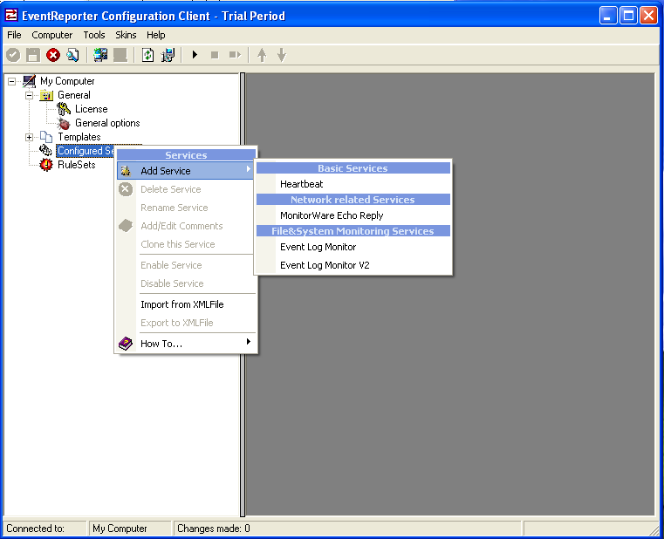The height and width of the screenshot is (539, 664).
Task: Click the greyed-out toolbar icon right of the computers icon
Action: [x=120, y=55]
